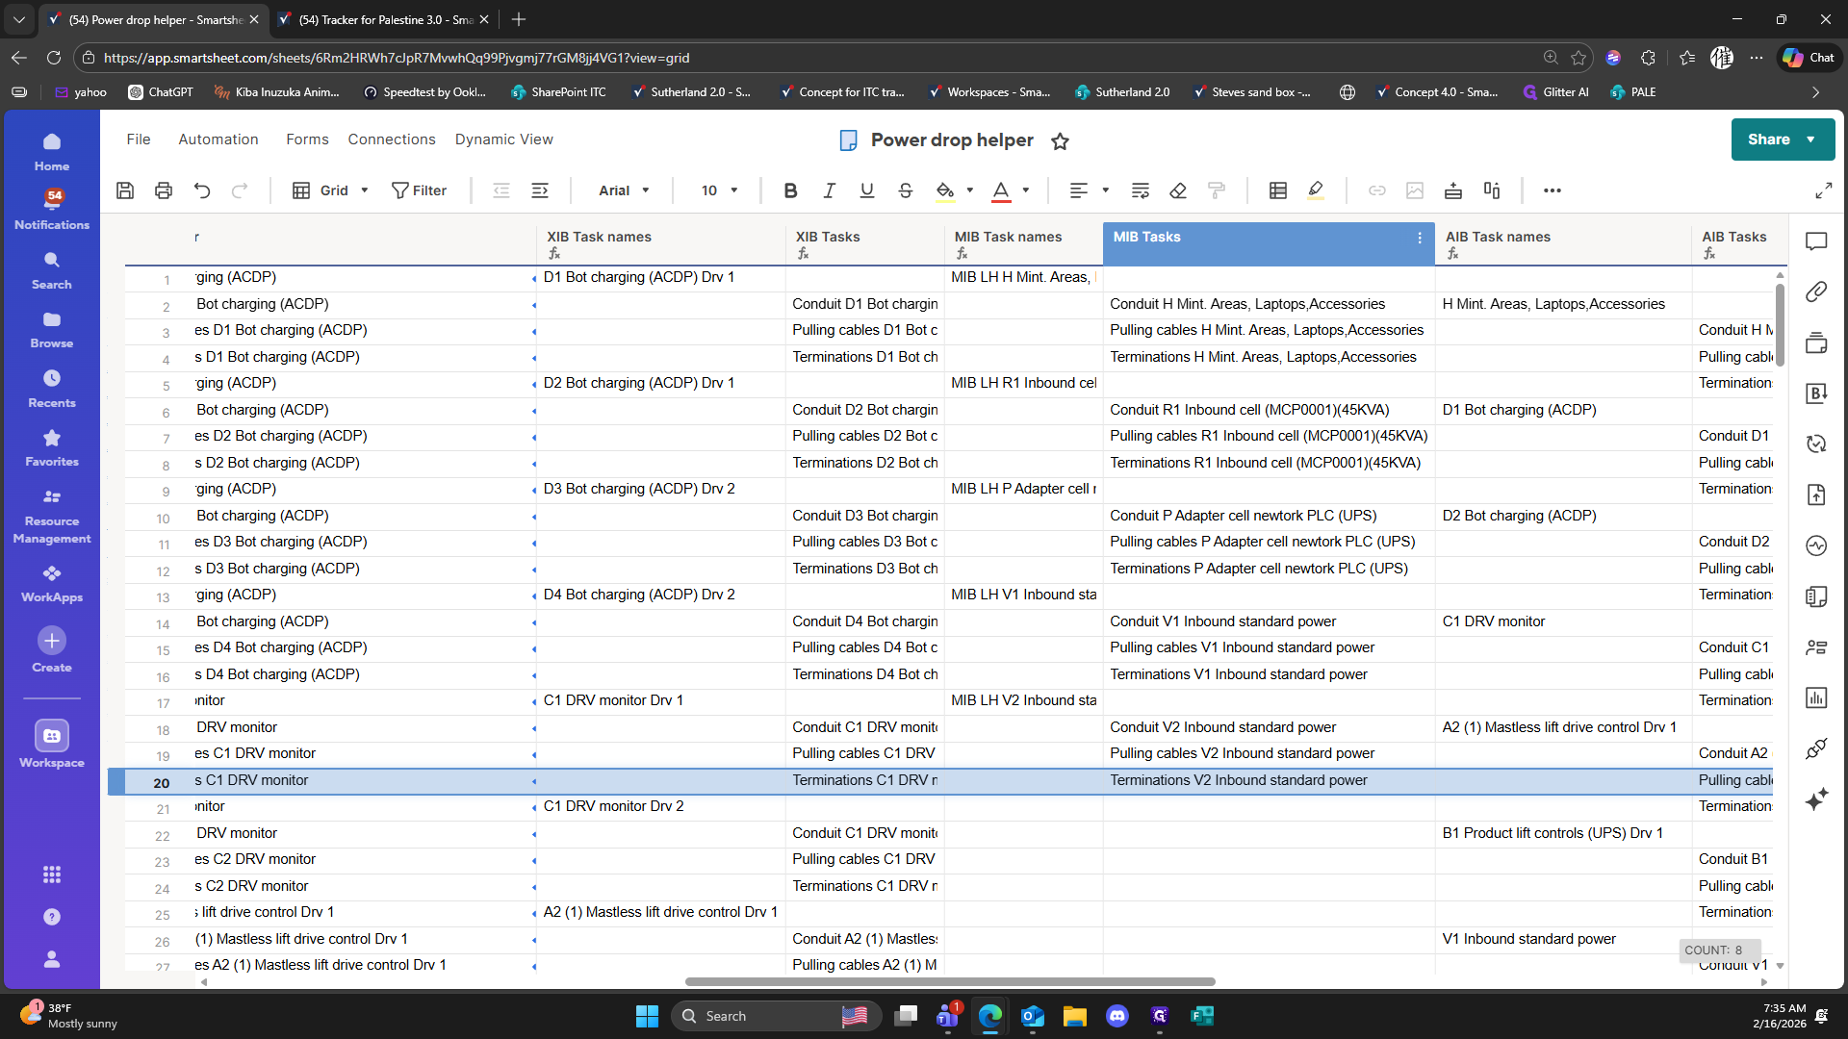The width and height of the screenshot is (1848, 1039).
Task: Click the Save icon in toolbar
Action: pos(125,190)
